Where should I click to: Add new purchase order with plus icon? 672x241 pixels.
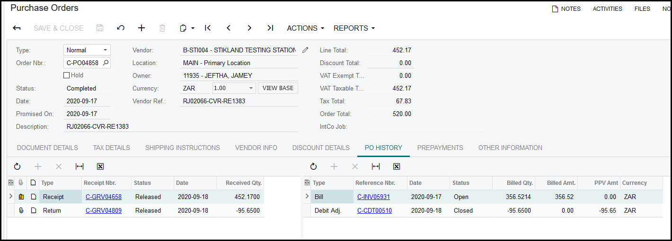click(x=141, y=28)
